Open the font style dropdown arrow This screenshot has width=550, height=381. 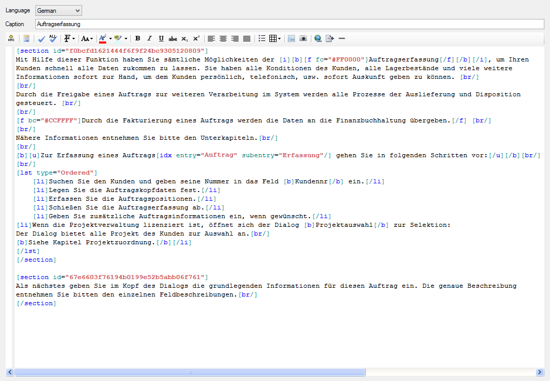coord(74,38)
